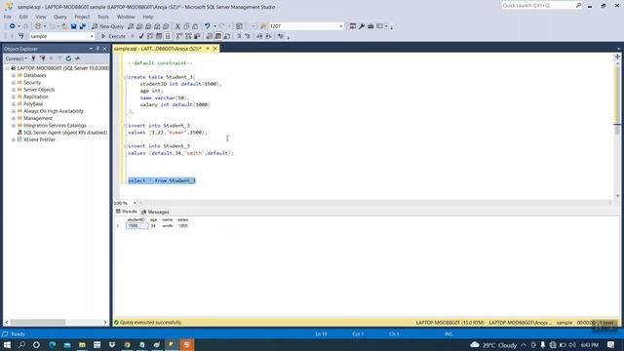Select the Results to Text option
Viewport: 624px width, 351px height.
coord(210,36)
